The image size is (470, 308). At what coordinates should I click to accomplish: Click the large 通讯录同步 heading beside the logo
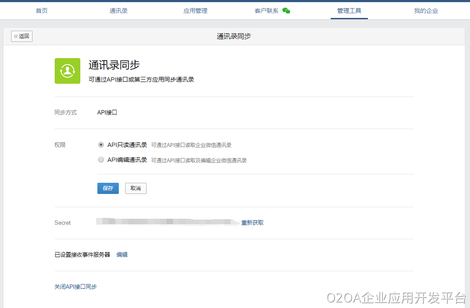click(x=114, y=65)
